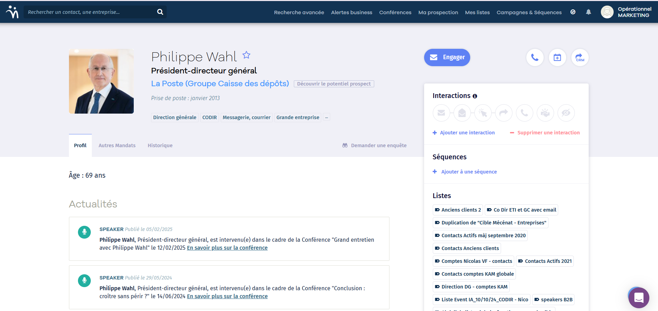Click the search contact input field

[90, 12]
